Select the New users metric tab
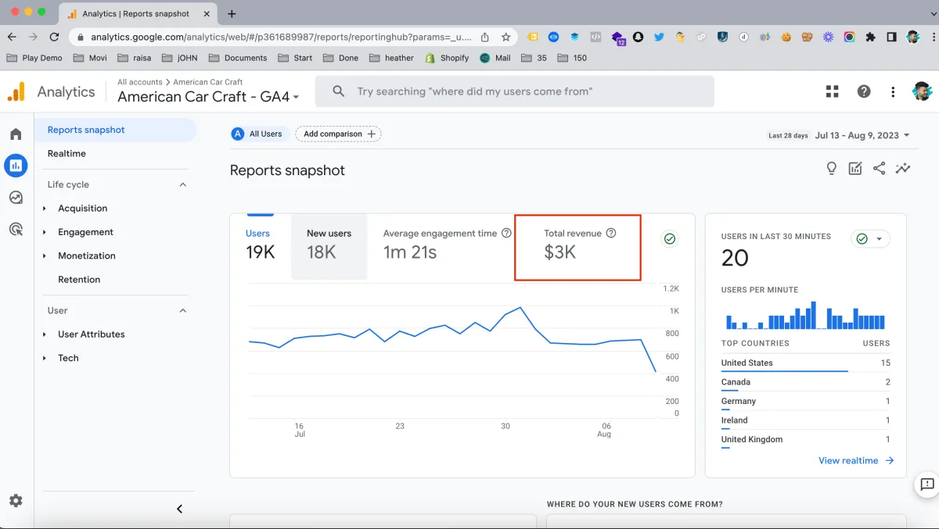 click(329, 246)
